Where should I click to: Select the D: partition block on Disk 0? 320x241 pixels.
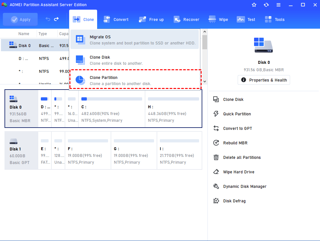click(x=45, y=109)
